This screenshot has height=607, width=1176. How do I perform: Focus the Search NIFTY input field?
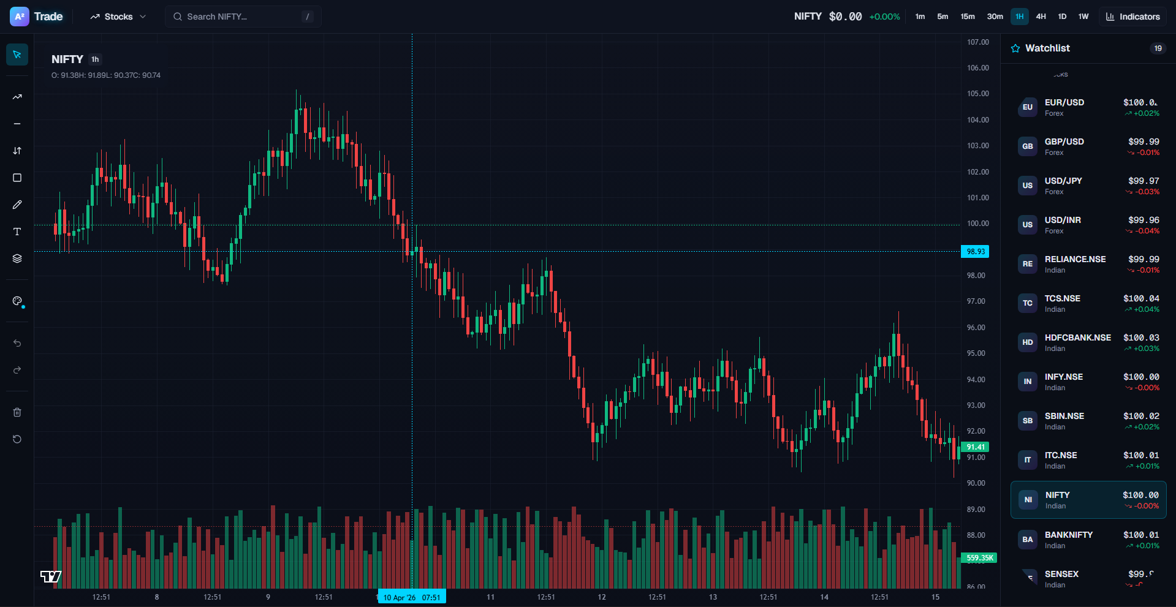(x=243, y=17)
